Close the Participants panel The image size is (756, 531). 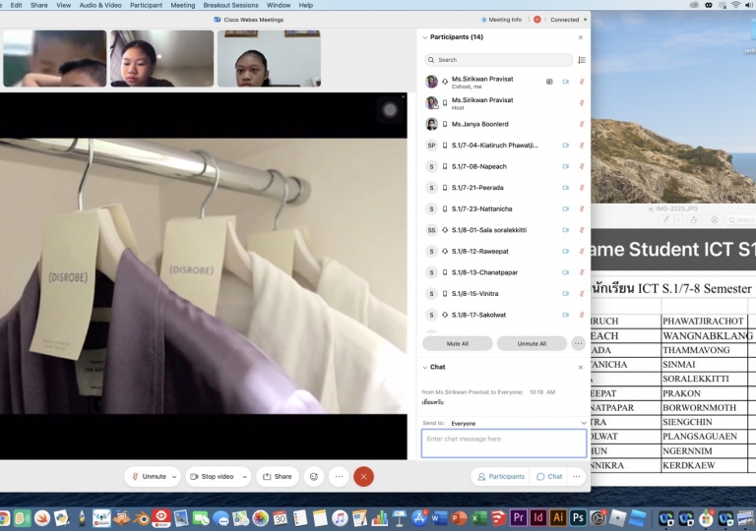point(581,37)
